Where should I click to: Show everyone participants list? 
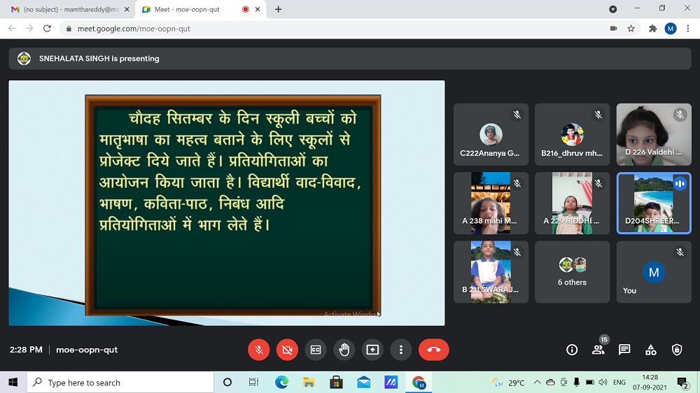coord(598,350)
